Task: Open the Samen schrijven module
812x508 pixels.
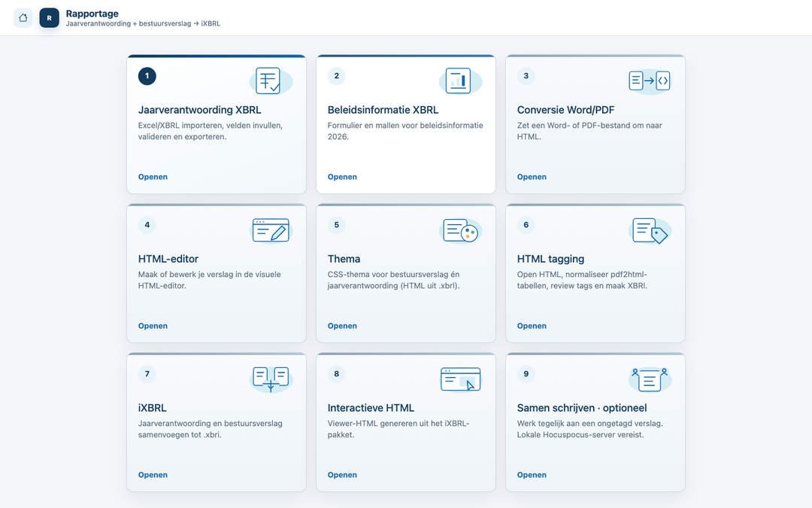Action: 532,475
